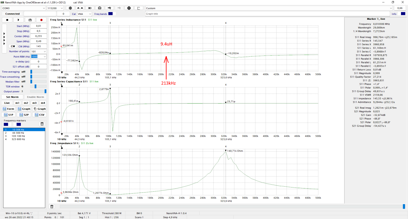The height and width of the screenshot is (219, 408).
Task: Click the slider handle at the bottom right
Action: click(x=404, y=207)
